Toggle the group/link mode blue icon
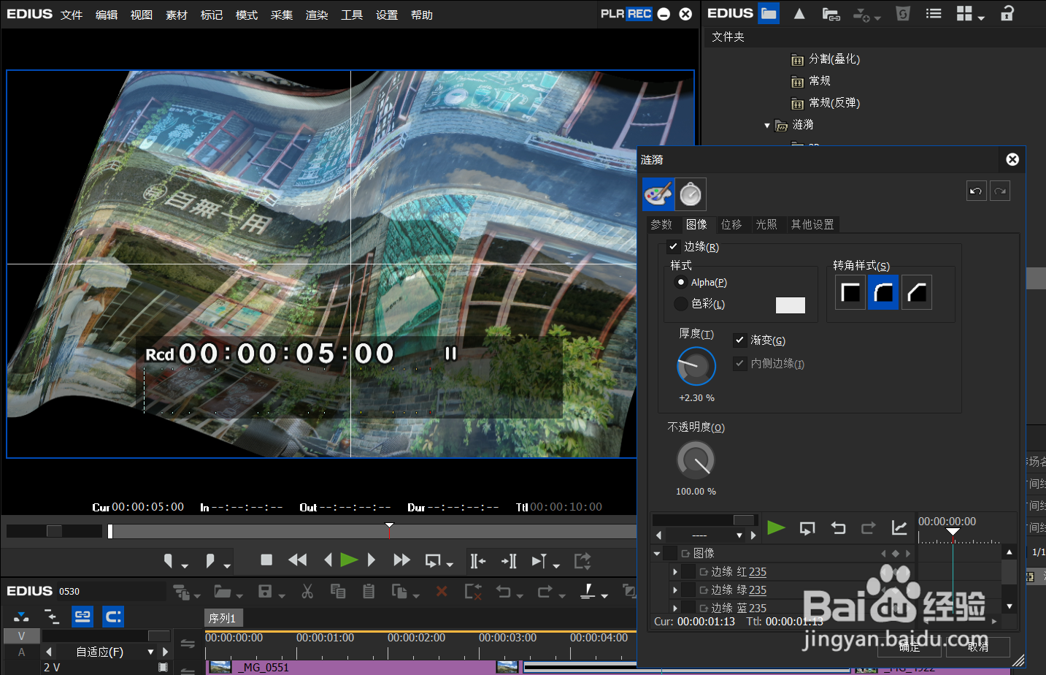The image size is (1046, 675). click(82, 617)
